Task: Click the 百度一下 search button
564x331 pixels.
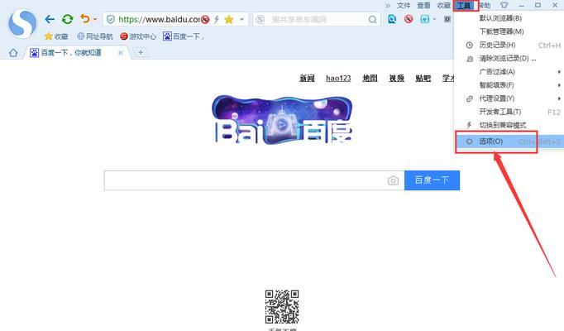Action: [x=432, y=180]
